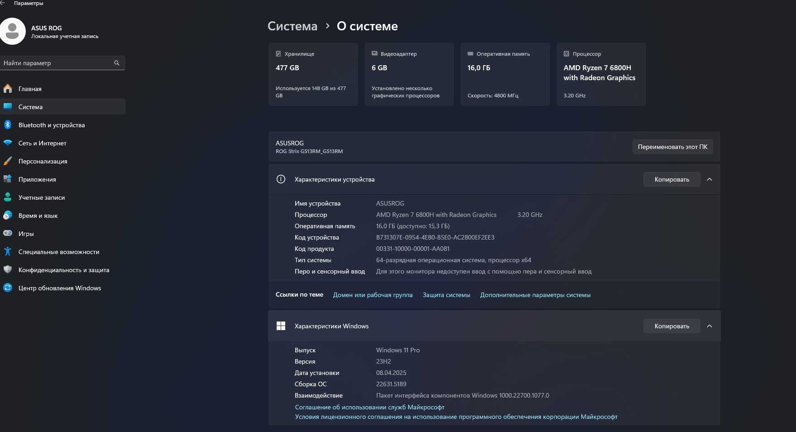Open the Процессор AMD Ryzen card
Screen dimensions: 796x432
pyautogui.click(x=601, y=74)
